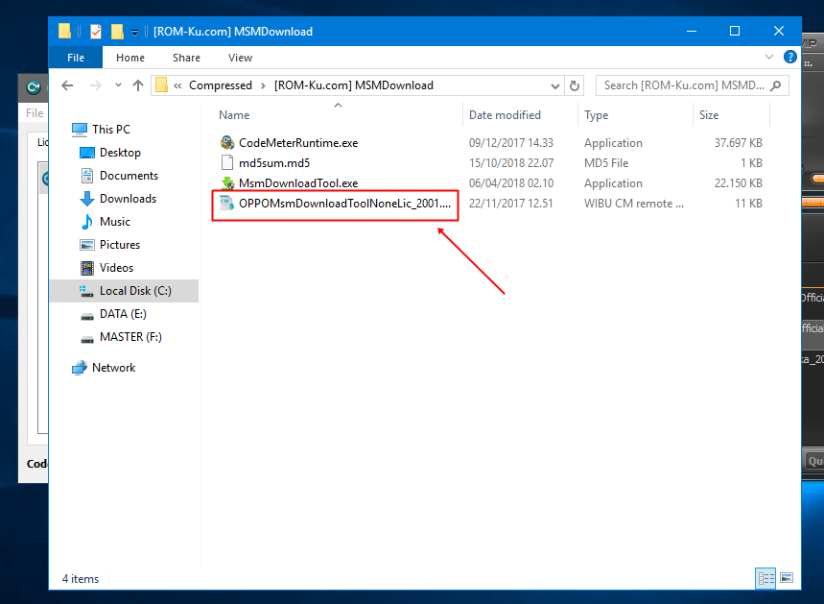The height and width of the screenshot is (604, 824).
Task: Open Pictures in navigation pane
Action: pyautogui.click(x=120, y=245)
